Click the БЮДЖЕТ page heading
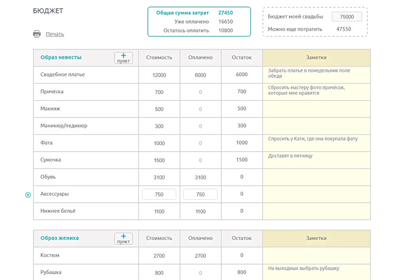This screenshot has height=280, width=405. tap(48, 11)
